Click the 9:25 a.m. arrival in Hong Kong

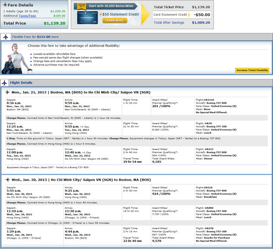72,190
